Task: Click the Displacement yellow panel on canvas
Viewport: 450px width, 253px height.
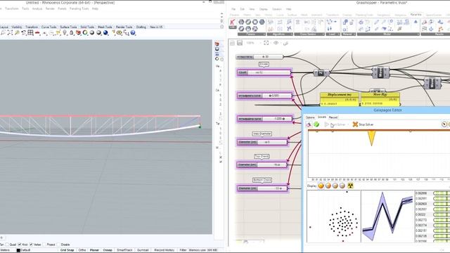Action: [x=340, y=99]
